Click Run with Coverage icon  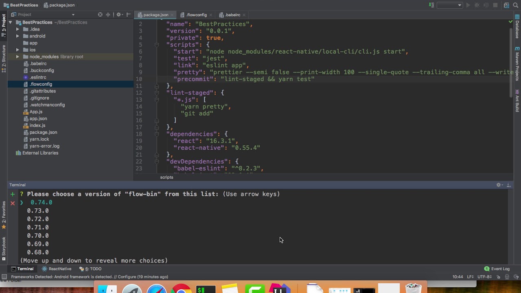tap(486, 5)
